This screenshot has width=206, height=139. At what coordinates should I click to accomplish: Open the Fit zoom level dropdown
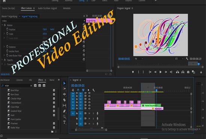pyautogui.click(x=139, y=59)
